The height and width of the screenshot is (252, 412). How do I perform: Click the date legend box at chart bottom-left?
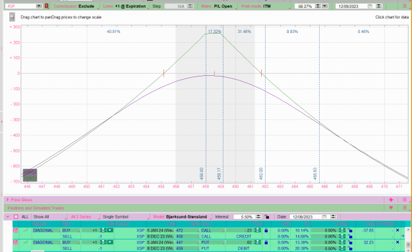(x=30, y=175)
